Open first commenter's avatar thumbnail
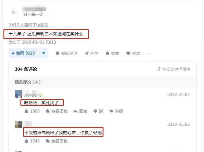Viewport: 204px width, 152px height. coord(18,94)
